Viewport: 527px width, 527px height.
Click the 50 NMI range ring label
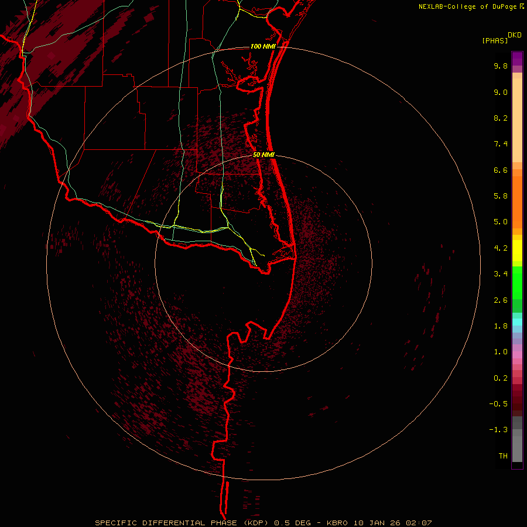click(263, 155)
